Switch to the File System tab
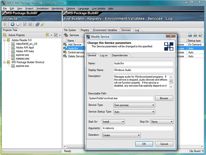Image resolution: width=206 pixels, height=155 pixels. tap(70, 30)
